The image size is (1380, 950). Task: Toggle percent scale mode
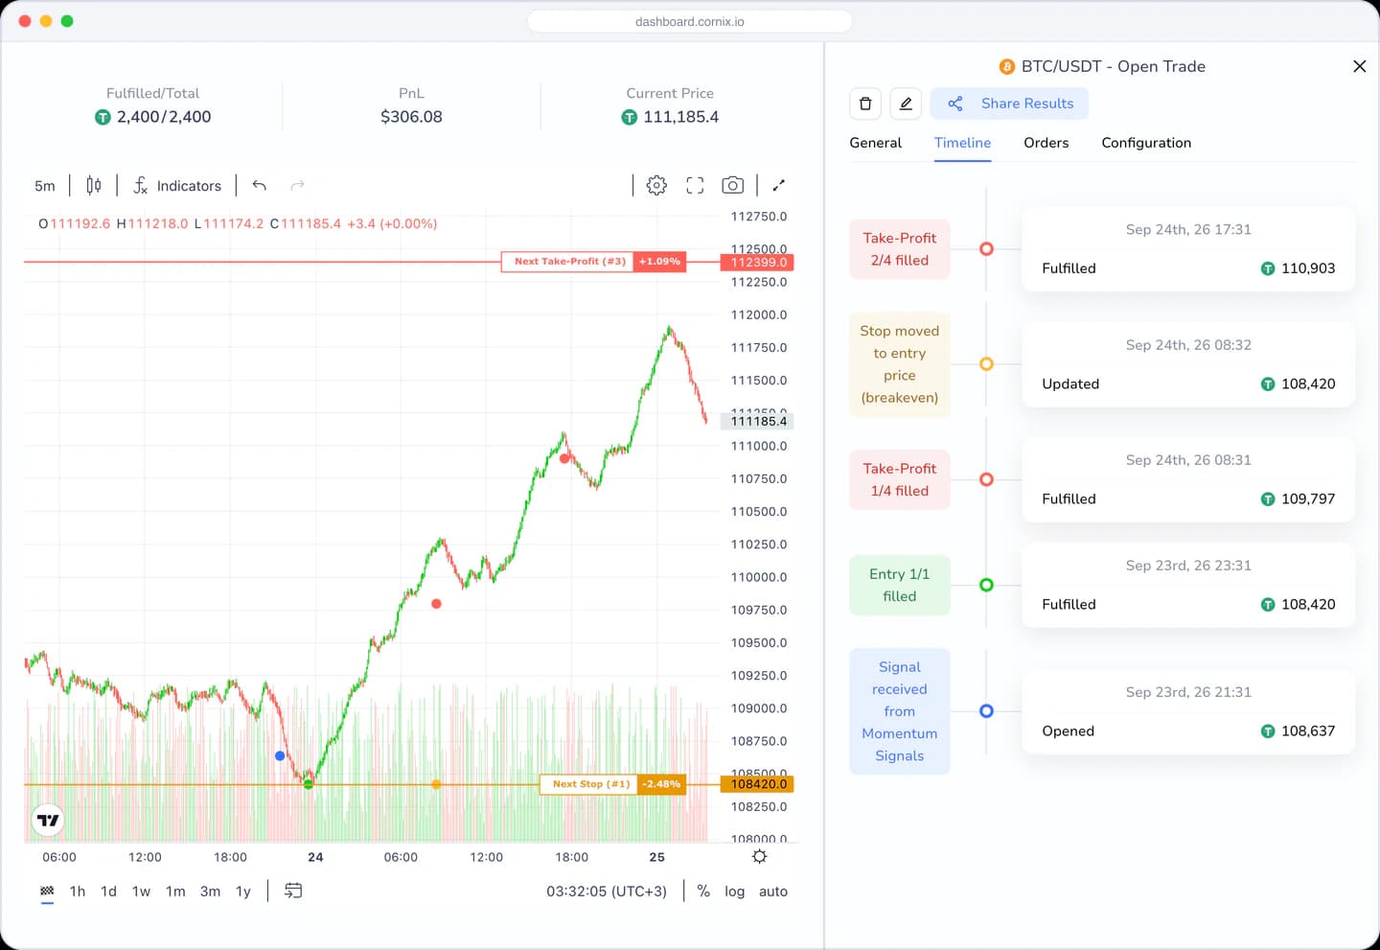click(703, 892)
